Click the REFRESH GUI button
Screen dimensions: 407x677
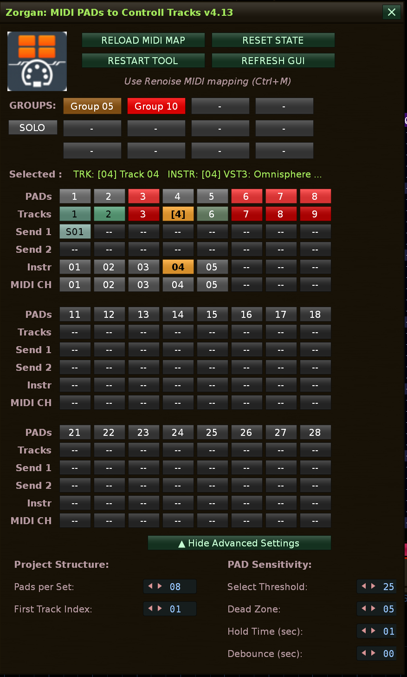tap(273, 61)
